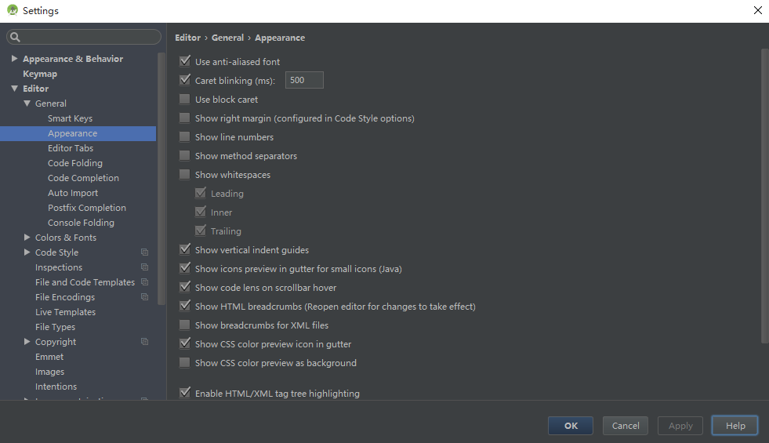Image resolution: width=769 pixels, height=443 pixels.
Task: Click the Caret blinking milliseconds field
Action: coord(304,81)
